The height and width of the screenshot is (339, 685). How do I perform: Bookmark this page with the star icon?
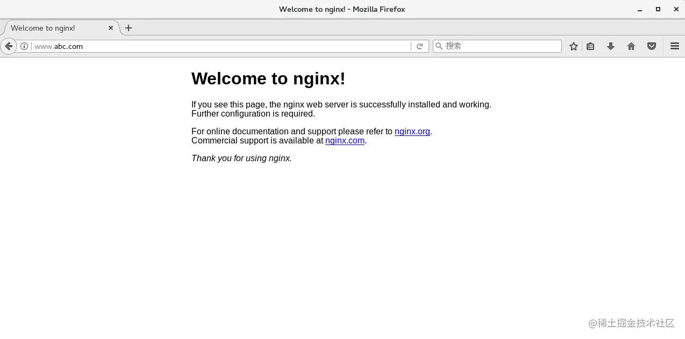pyautogui.click(x=574, y=46)
